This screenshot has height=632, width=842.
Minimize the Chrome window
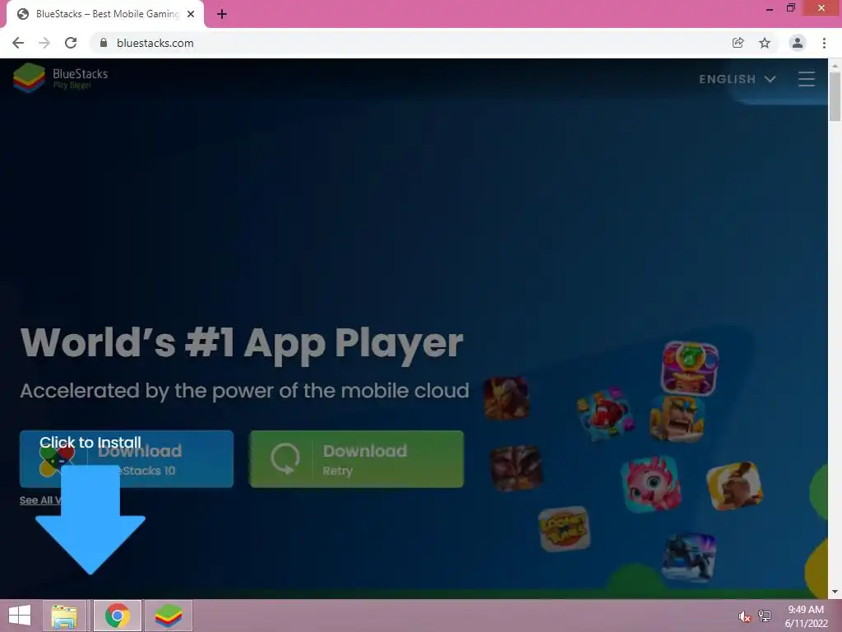pos(770,8)
